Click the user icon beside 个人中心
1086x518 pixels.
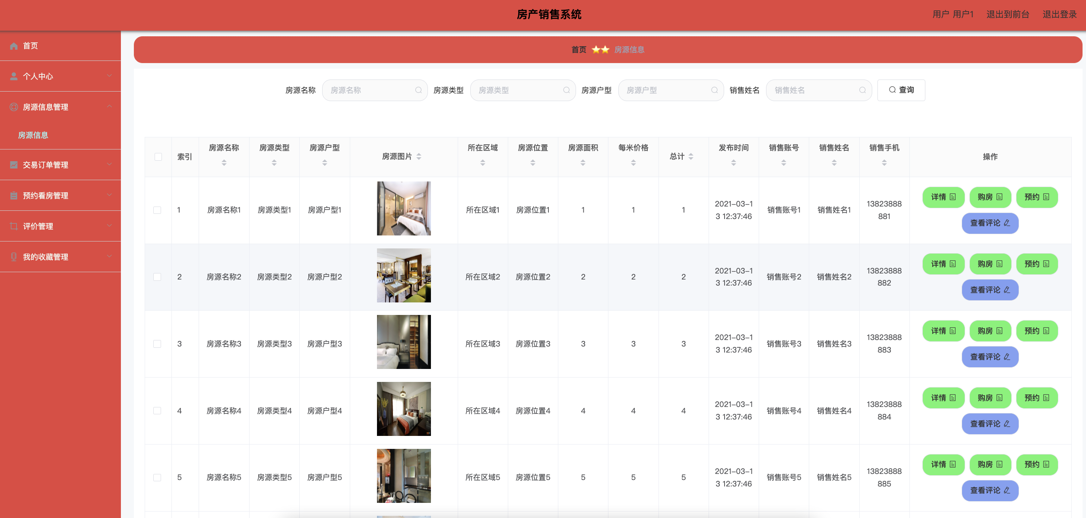tap(14, 76)
